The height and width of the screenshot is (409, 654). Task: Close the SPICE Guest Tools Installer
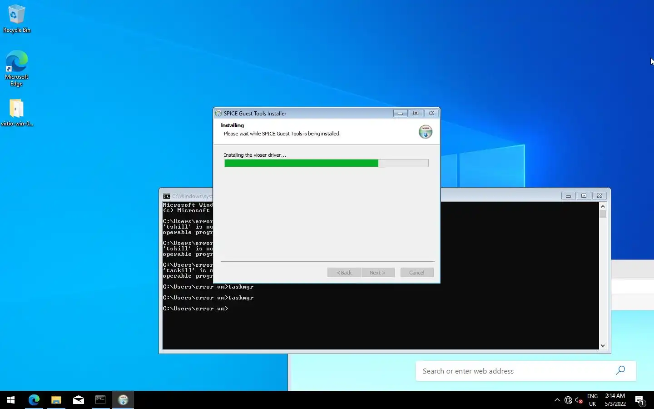(x=431, y=113)
